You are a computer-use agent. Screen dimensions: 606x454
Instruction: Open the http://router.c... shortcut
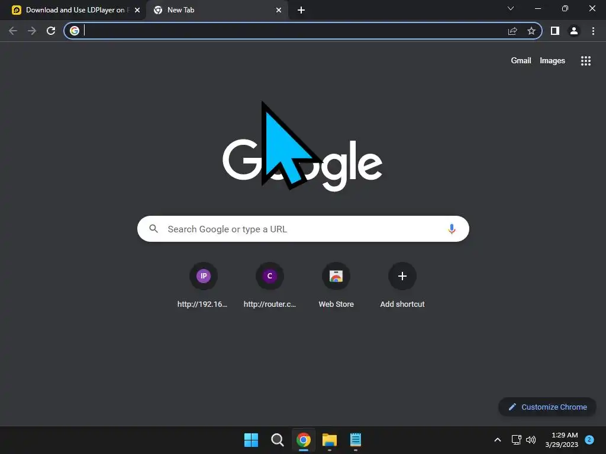tap(270, 286)
